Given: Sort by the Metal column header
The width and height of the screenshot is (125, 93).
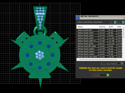Looking at the screenshot, I should (x=87, y=27).
